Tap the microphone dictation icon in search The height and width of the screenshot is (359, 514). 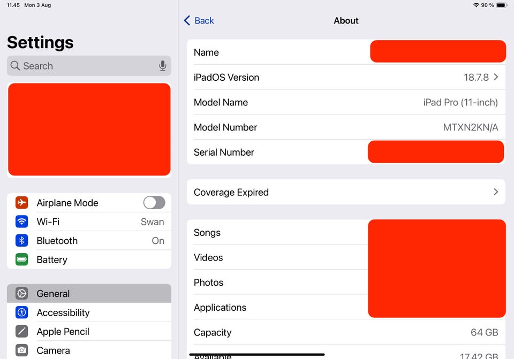click(x=163, y=66)
